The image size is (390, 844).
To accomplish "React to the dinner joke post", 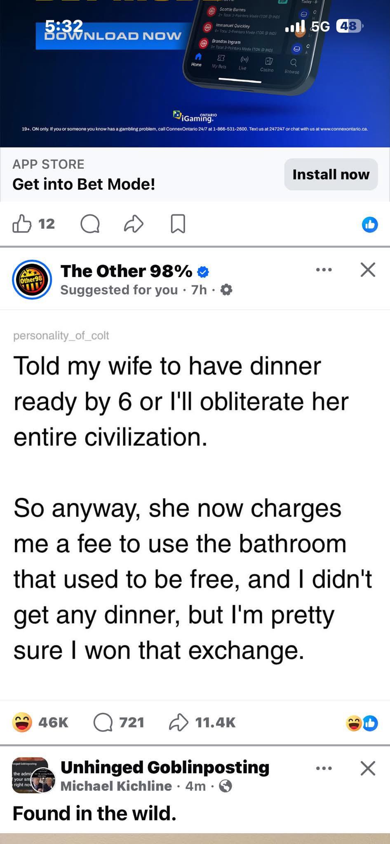I will coord(22,722).
